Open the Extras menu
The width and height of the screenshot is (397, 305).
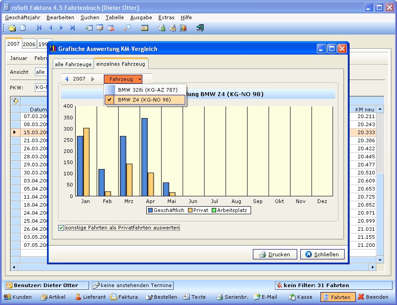click(166, 17)
